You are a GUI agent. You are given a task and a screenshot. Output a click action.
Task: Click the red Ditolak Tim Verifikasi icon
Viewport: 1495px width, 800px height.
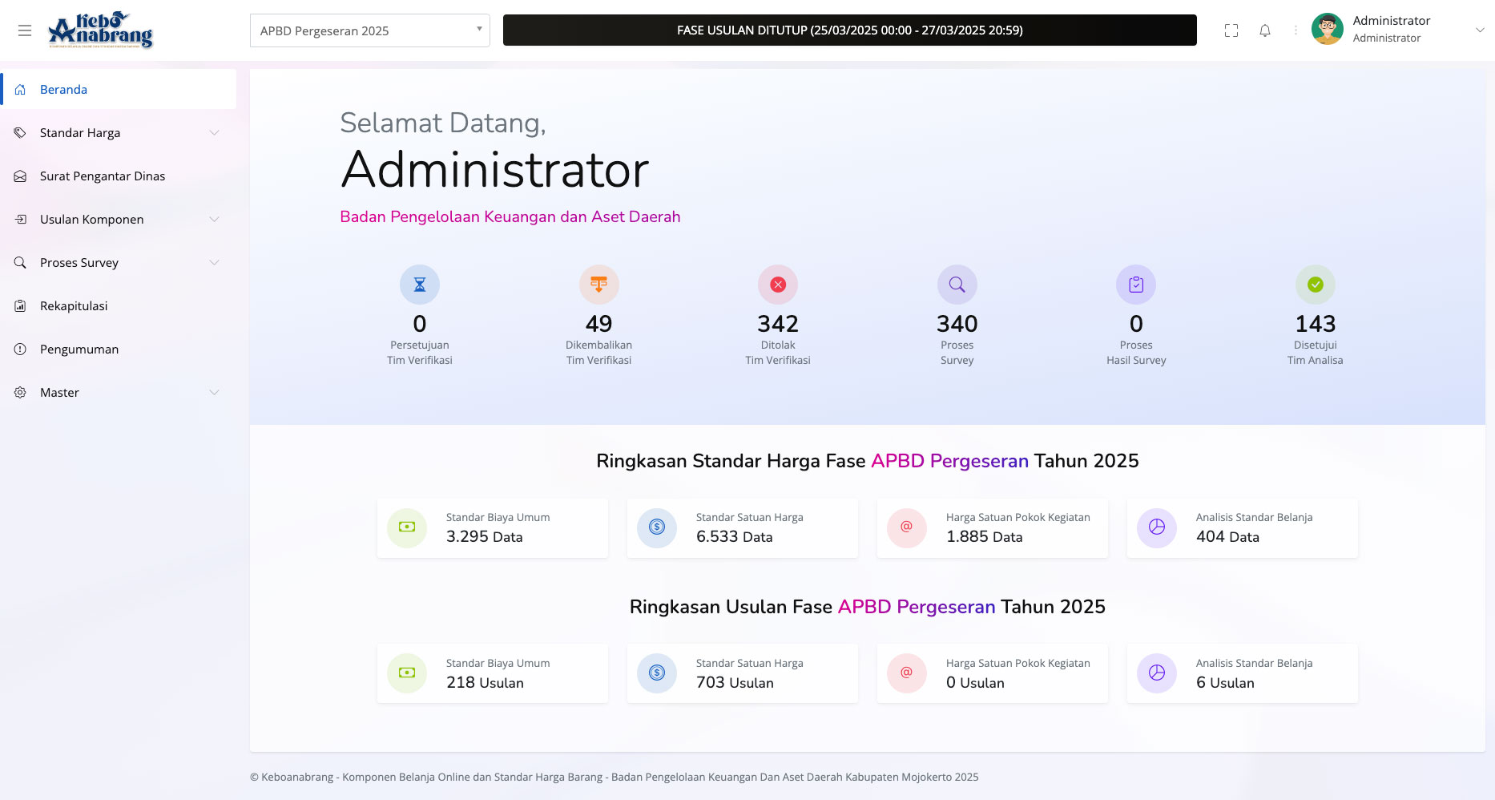click(x=778, y=285)
